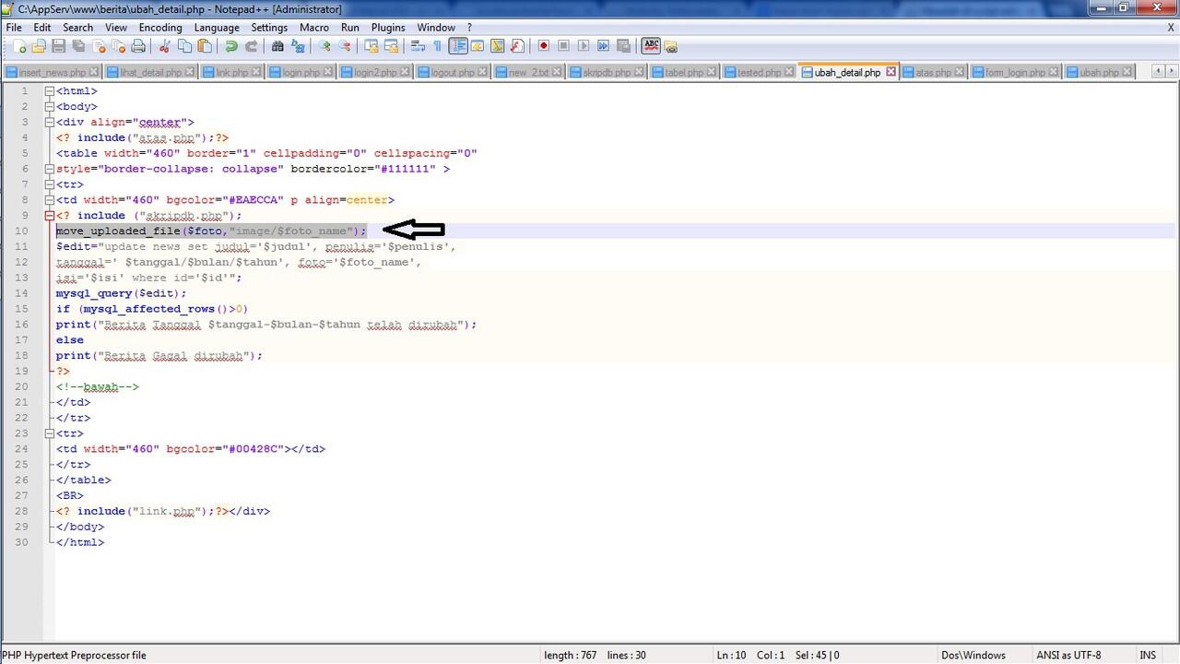The height and width of the screenshot is (664, 1180).
Task: Click the mysql_query($edit); code line
Action: pos(121,293)
